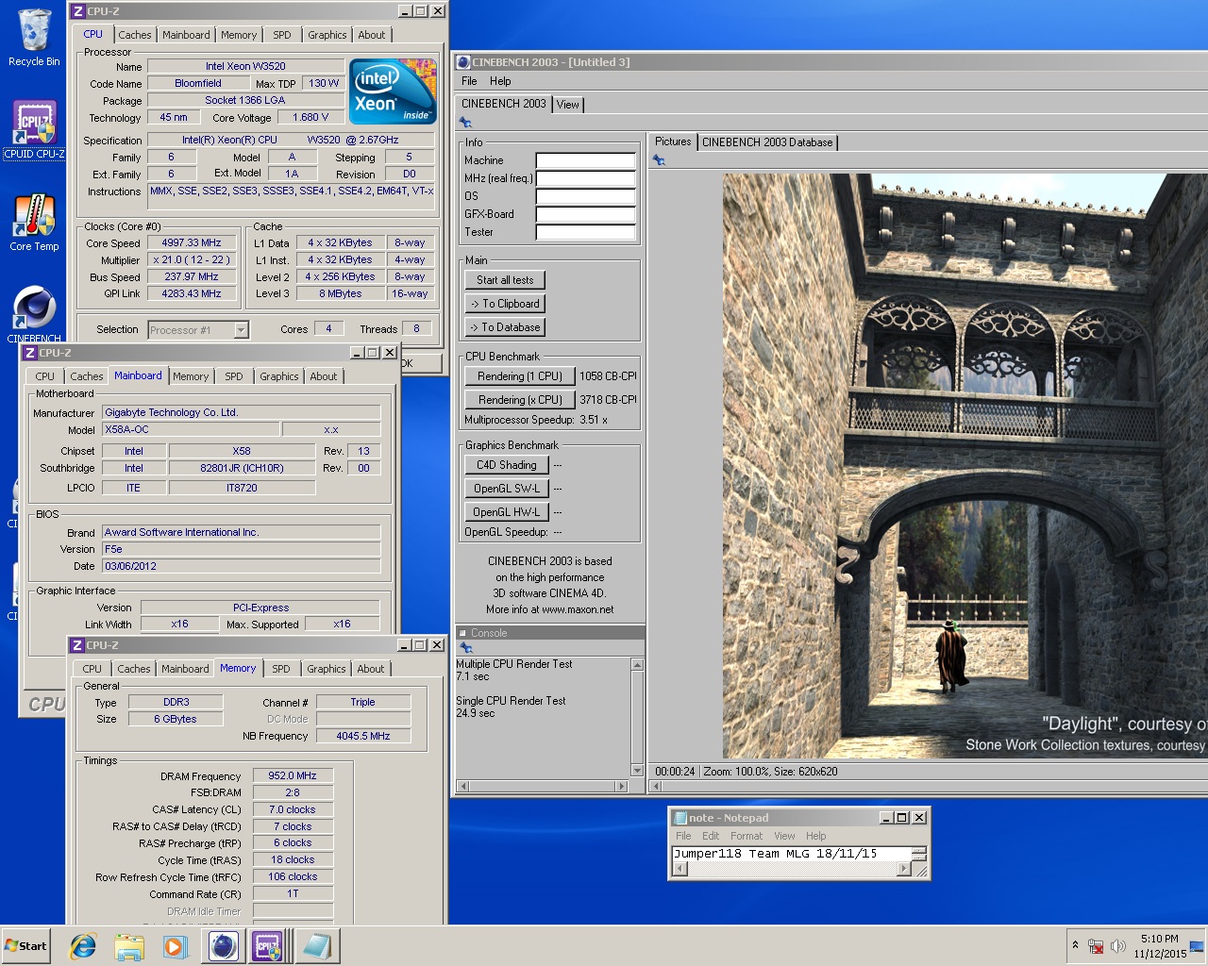Open Processor #1 selection dropdown

[x=241, y=330]
